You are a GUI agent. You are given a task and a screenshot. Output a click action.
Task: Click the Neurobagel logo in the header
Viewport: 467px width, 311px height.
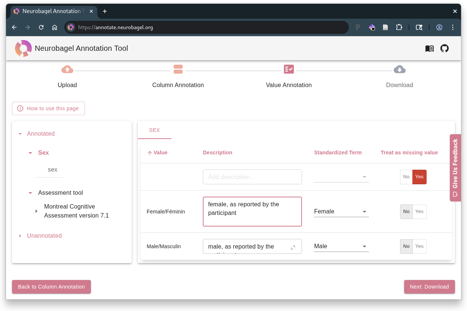[23, 48]
